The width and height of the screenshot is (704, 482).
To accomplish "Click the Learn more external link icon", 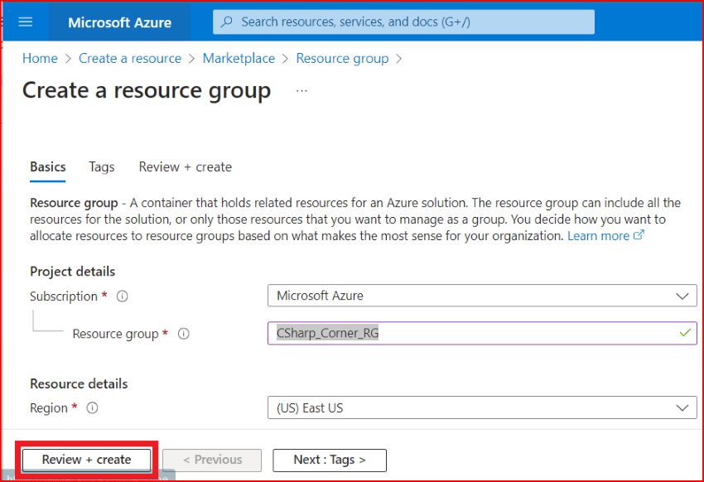I will (639, 236).
